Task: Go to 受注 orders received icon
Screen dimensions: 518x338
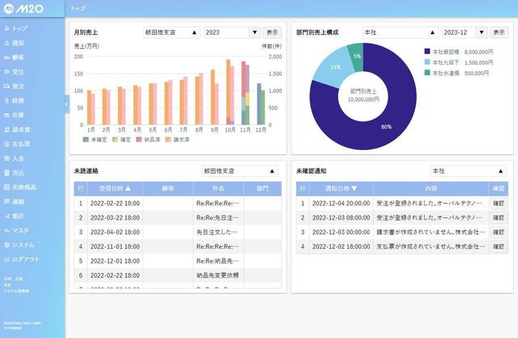Action: click(7, 72)
